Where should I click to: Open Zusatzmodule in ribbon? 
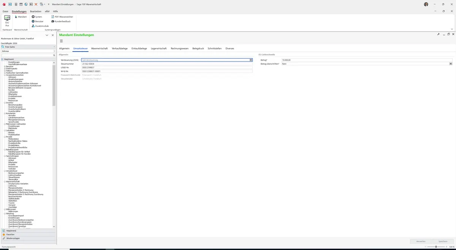[40, 26]
